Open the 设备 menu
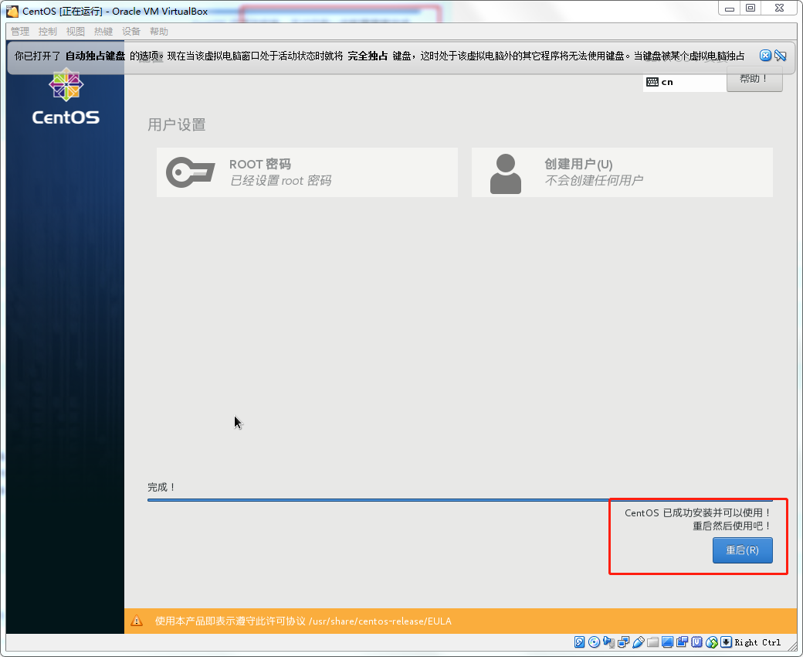The width and height of the screenshot is (803, 657). coord(131,31)
